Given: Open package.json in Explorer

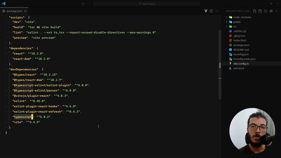Looking at the screenshot, I should pos(241,45).
